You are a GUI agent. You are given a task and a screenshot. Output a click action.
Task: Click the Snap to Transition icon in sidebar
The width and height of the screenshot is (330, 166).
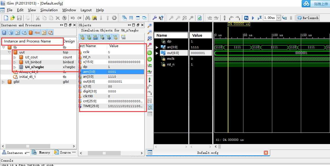pos(150,107)
